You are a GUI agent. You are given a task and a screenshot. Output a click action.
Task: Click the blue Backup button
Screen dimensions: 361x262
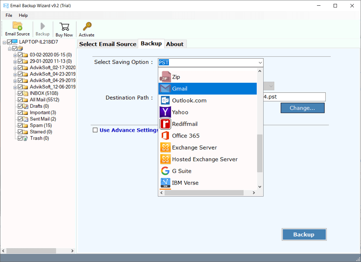click(x=304, y=235)
